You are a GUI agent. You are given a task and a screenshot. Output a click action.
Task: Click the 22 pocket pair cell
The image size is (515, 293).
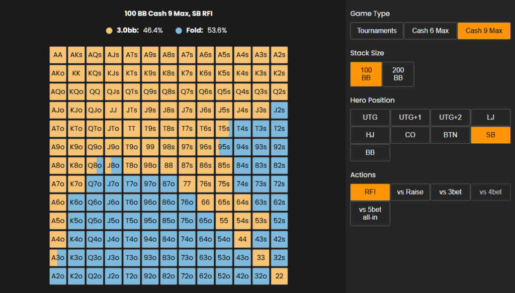[x=279, y=276]
